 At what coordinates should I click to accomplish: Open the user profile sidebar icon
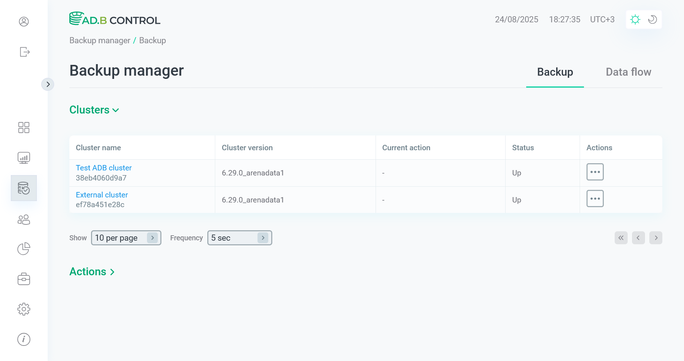[x=24, y=22]
